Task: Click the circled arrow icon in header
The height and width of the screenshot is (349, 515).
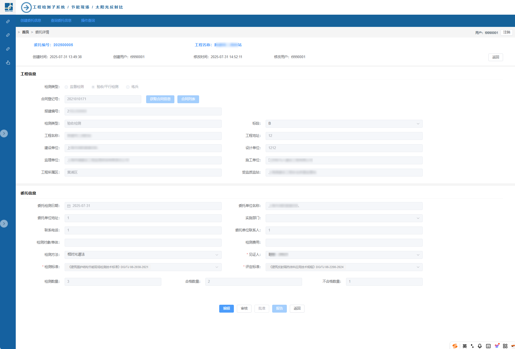Action: coord(26,7)
